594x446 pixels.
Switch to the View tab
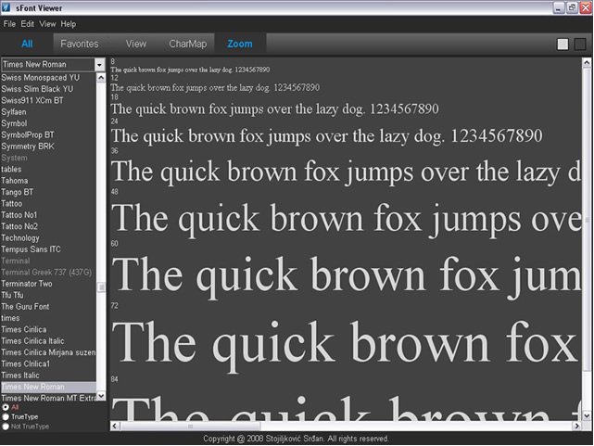[x=135, y=44]
